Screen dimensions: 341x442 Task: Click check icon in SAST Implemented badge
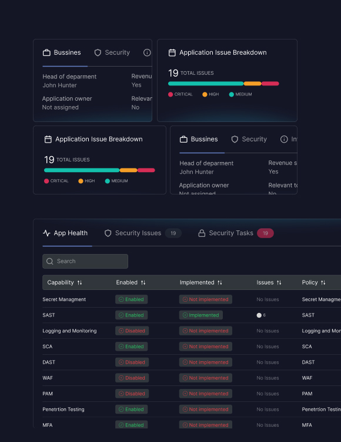(x=185, y=315)
